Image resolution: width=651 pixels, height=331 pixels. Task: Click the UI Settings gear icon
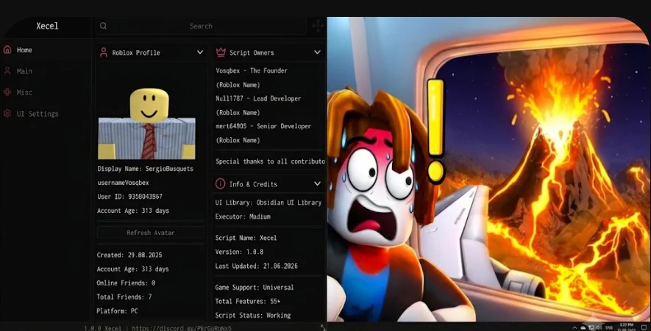(7, 113)
